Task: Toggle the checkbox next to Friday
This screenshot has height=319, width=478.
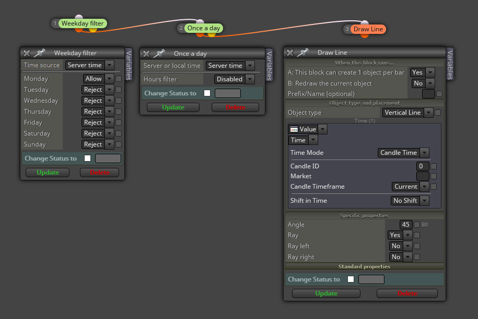Action: [x=119, y=122]
